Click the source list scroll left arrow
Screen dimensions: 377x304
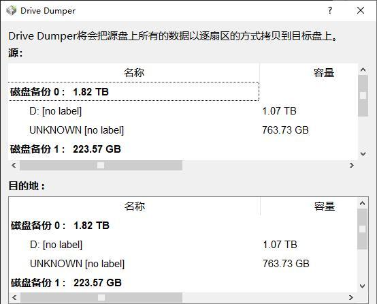click(14, 165)
